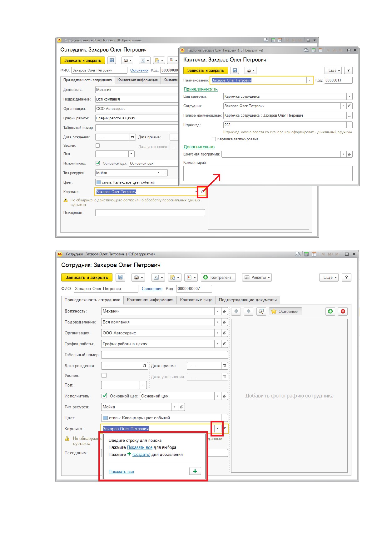Click the Комментарий text area in Карточка window

click(268, 173)
